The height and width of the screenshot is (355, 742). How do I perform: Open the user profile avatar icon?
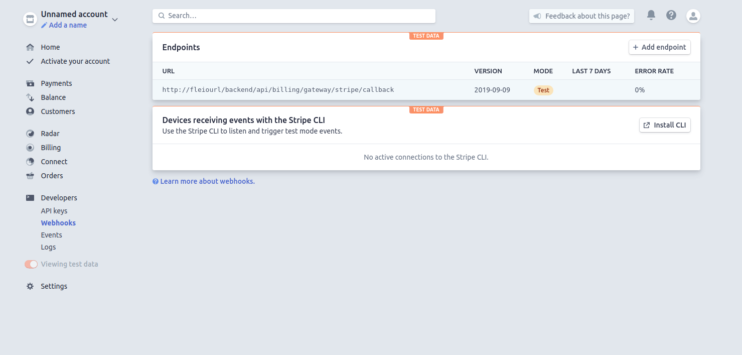coord(693,16)
